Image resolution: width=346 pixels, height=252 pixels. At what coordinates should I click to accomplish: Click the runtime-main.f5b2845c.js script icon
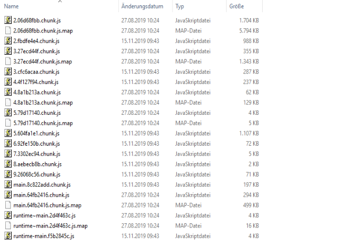(8, 236)
